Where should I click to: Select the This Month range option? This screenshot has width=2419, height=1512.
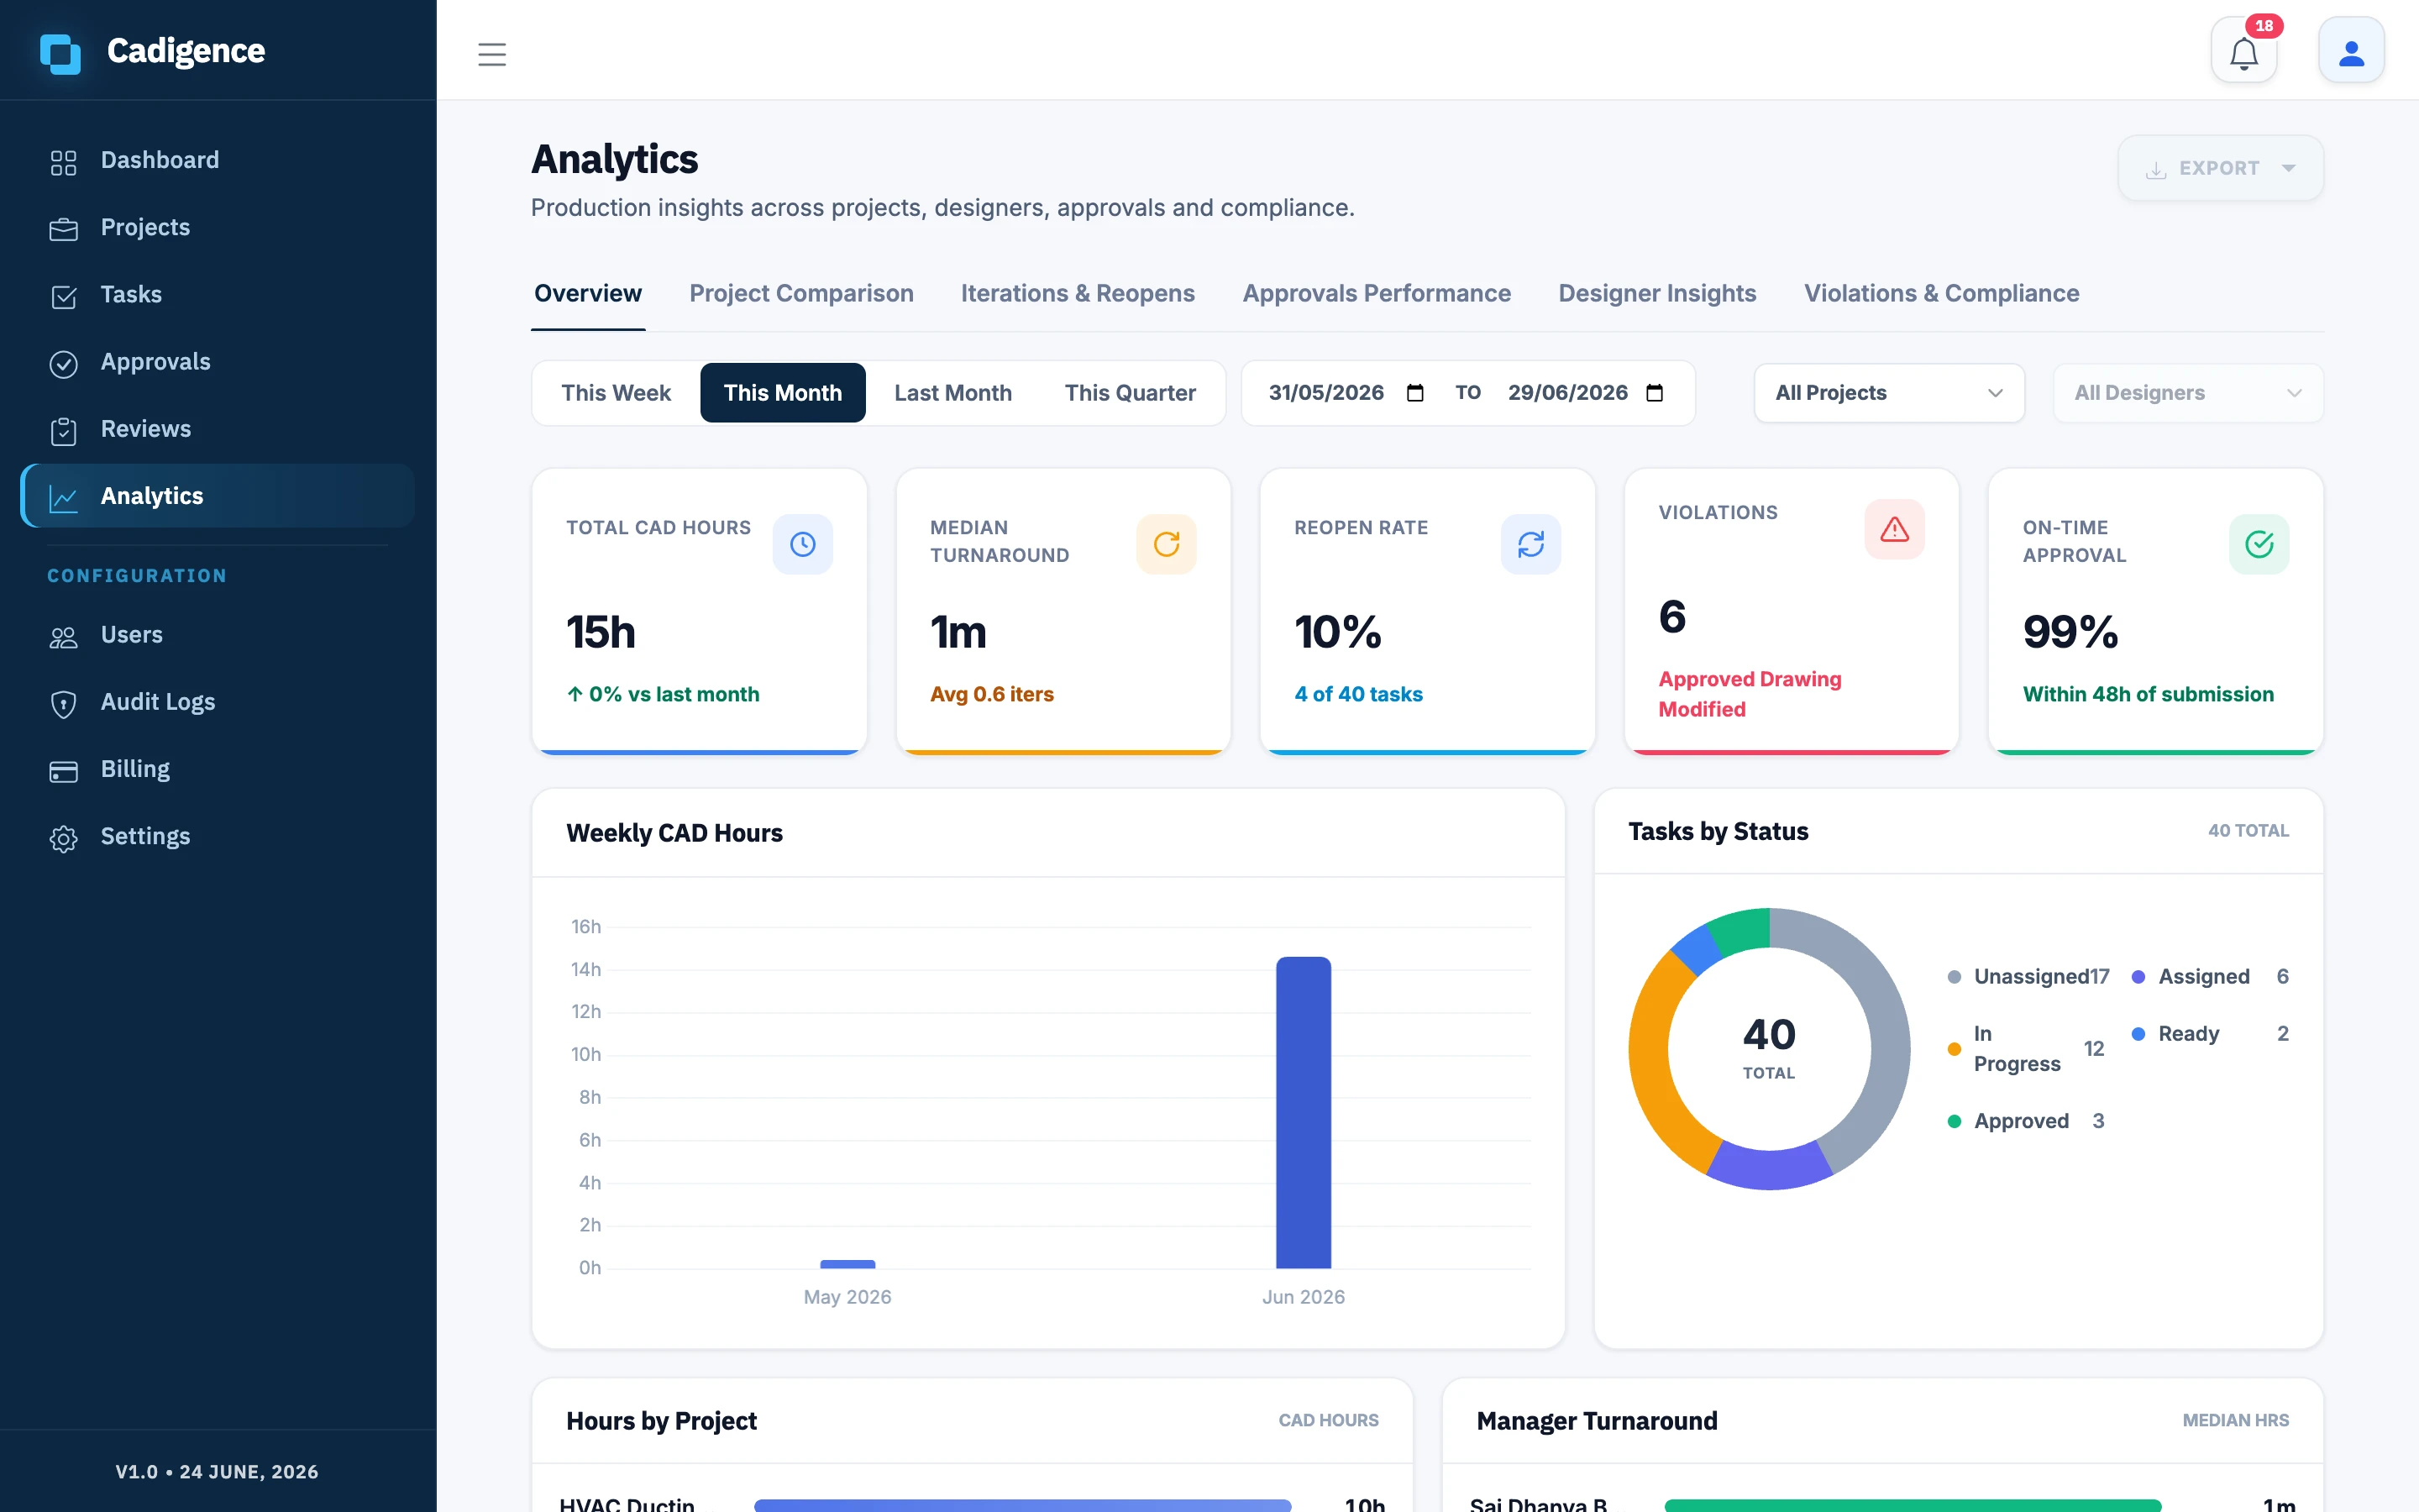pos(783,393)
